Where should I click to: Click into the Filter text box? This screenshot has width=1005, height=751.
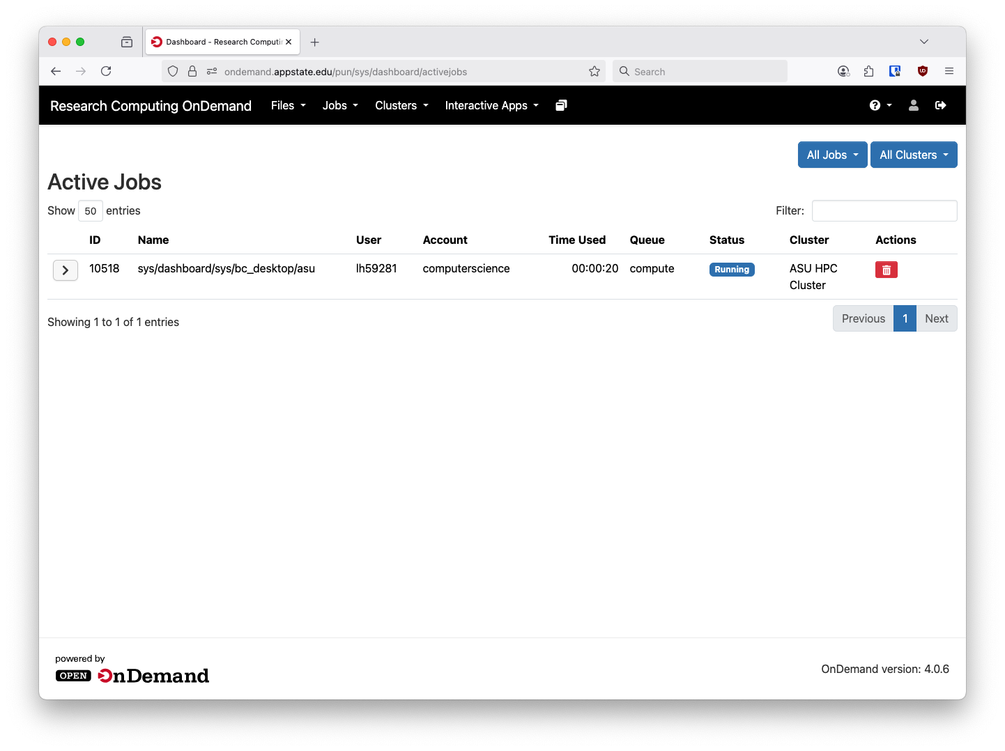[884, 210]
